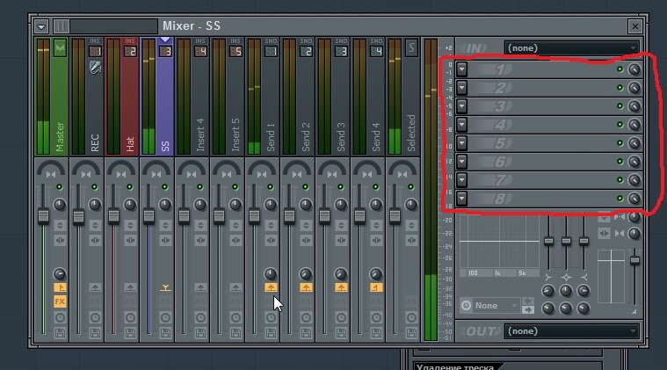Image resolution: width=667 pixels, height=370 pixels.
Task: Click the stereo XY pad in track properties
Action: (x=612, y=277)
